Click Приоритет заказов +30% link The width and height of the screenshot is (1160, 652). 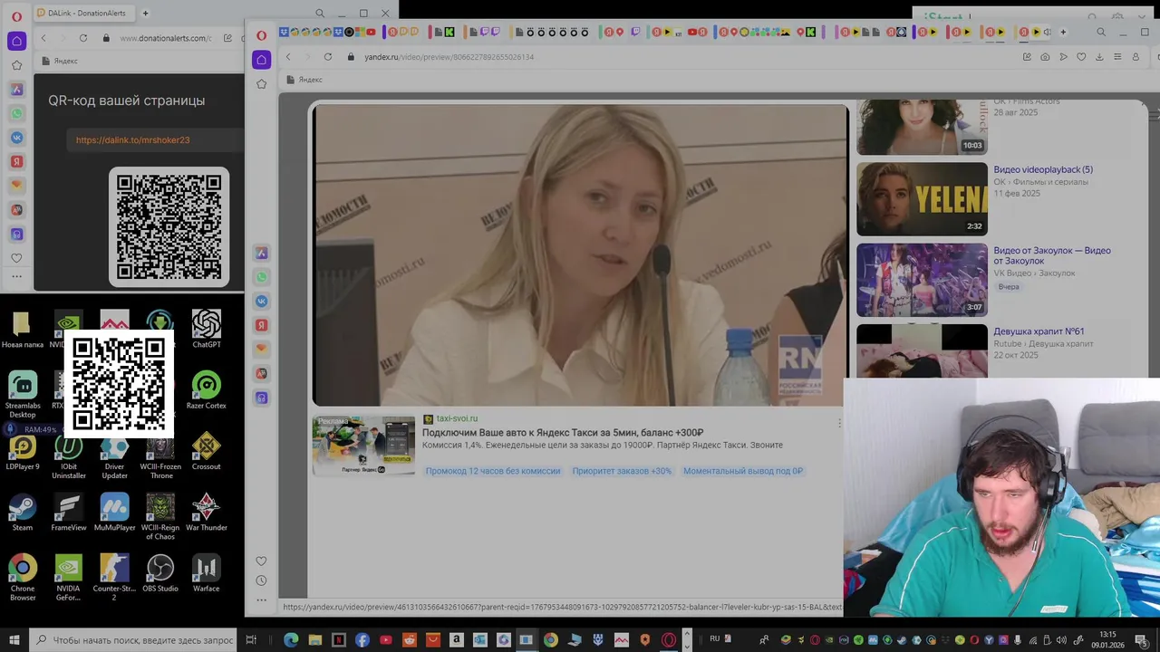coord(622,471)
